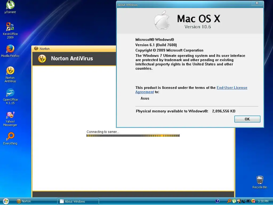Viewport: 273px width, 205px height.
Task: Open the Everything search desktop icon
Action: click(10, 139)
